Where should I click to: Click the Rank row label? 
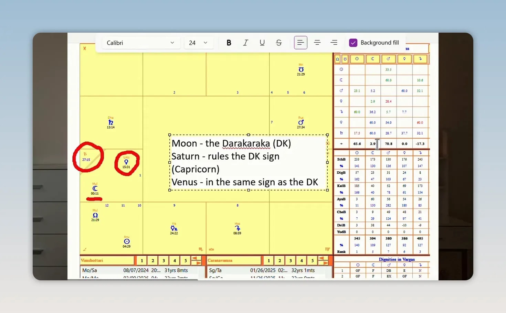tap(341, 252)
